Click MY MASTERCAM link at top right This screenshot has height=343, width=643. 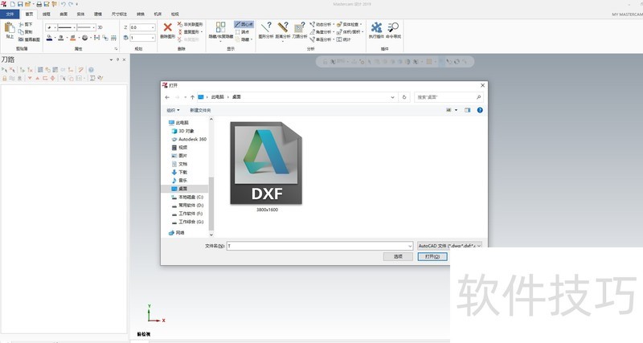point(628,14)
